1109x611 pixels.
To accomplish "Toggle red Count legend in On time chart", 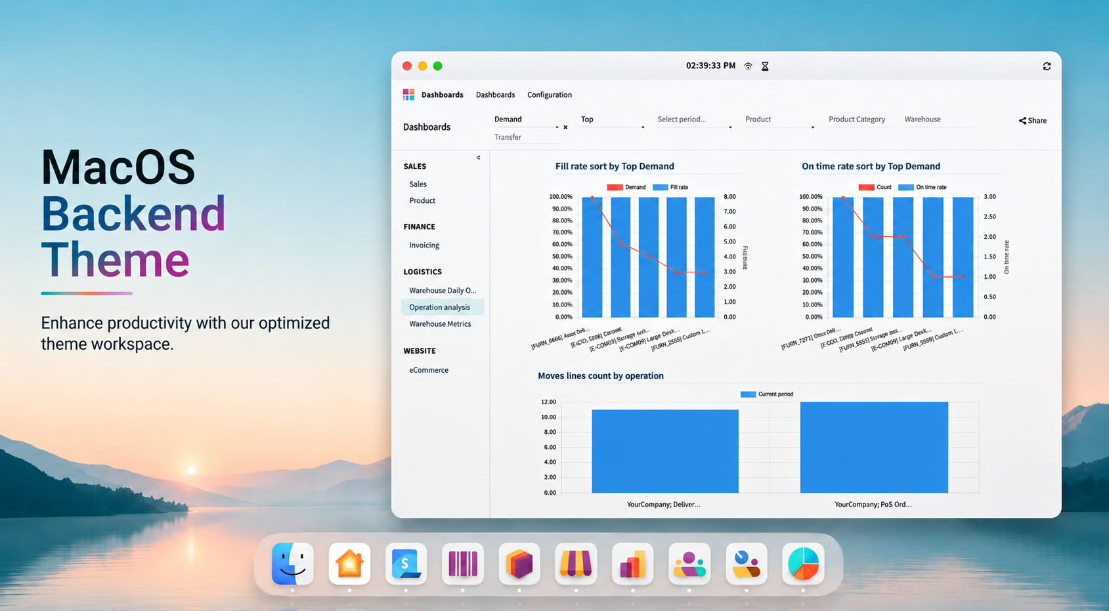I will click(875, 187).
